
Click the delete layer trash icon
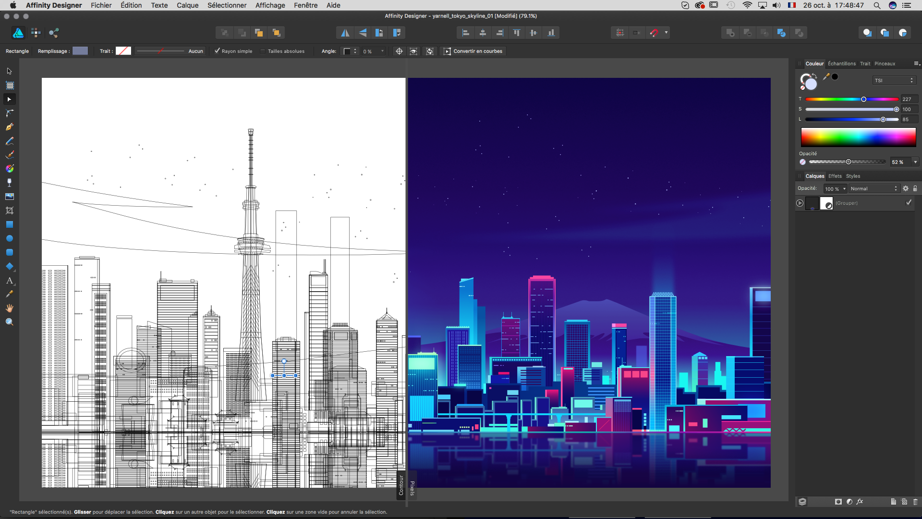915,502
